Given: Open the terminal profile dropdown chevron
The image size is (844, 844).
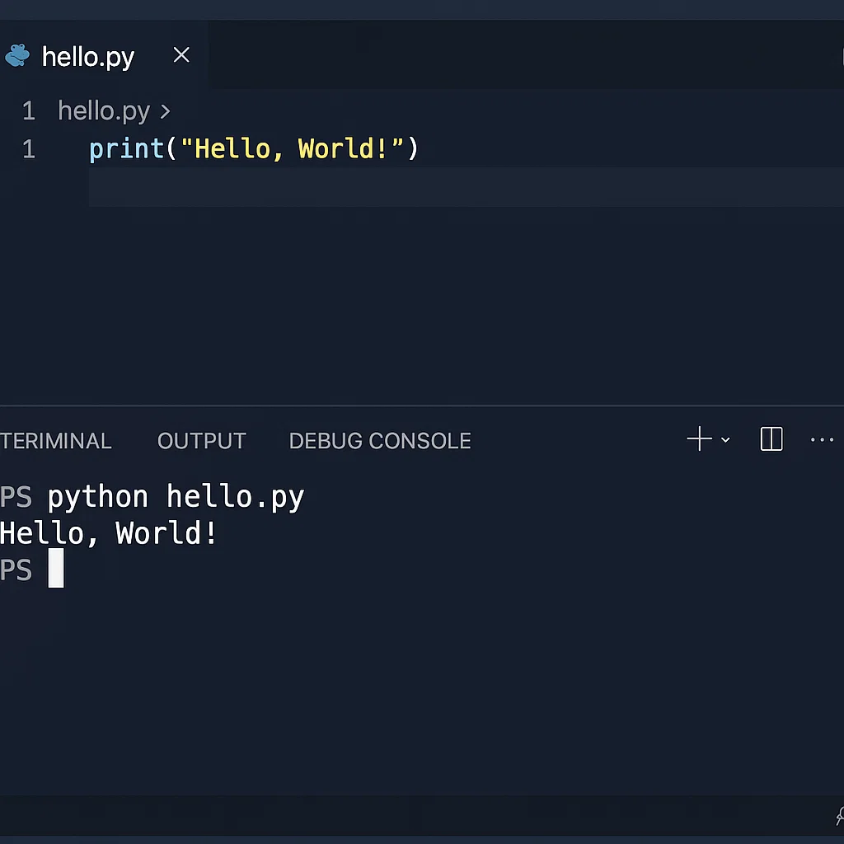Looking at the screenshot, I should click(724, 441).
